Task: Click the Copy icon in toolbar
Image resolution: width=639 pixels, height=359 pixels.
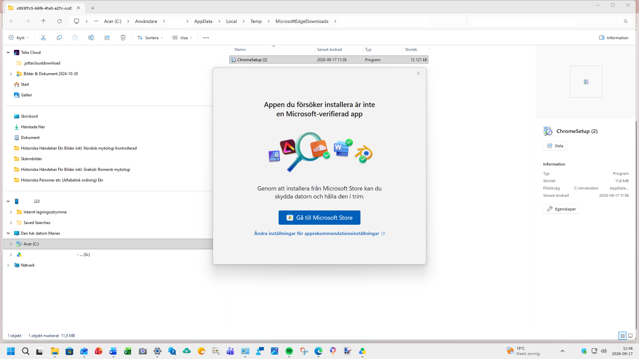Action: (59, 38)
